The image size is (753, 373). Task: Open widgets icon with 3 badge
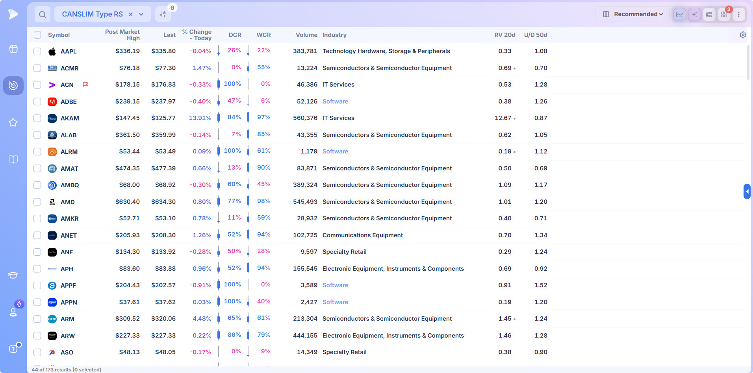pos(724,14)
